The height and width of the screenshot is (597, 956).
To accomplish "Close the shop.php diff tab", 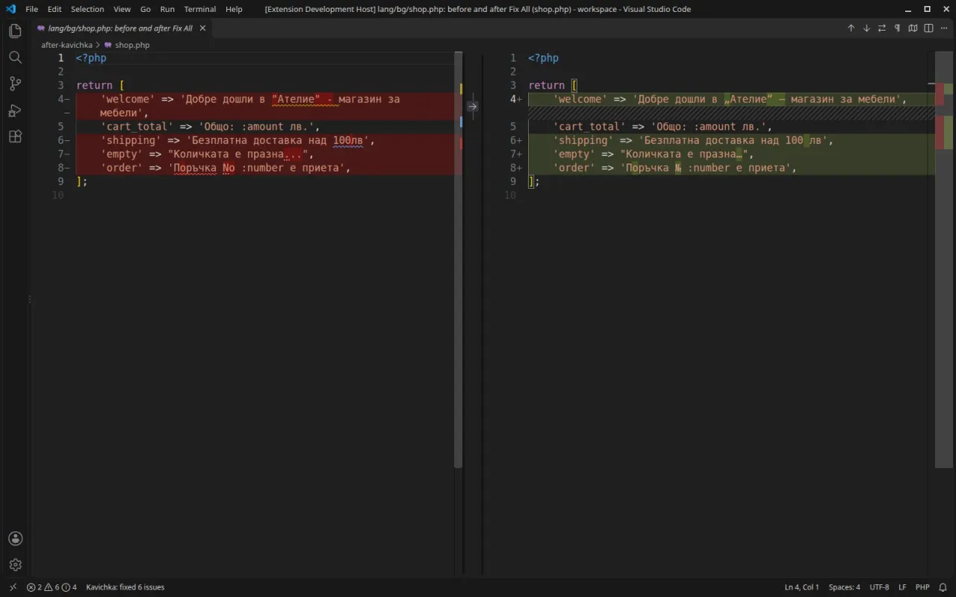I will coord(202,28).
